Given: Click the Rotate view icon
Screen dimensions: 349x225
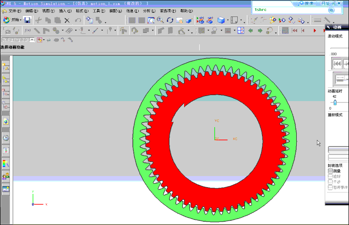Looking at the screenshot, I should pyautogui.click(x=170, y=21).
